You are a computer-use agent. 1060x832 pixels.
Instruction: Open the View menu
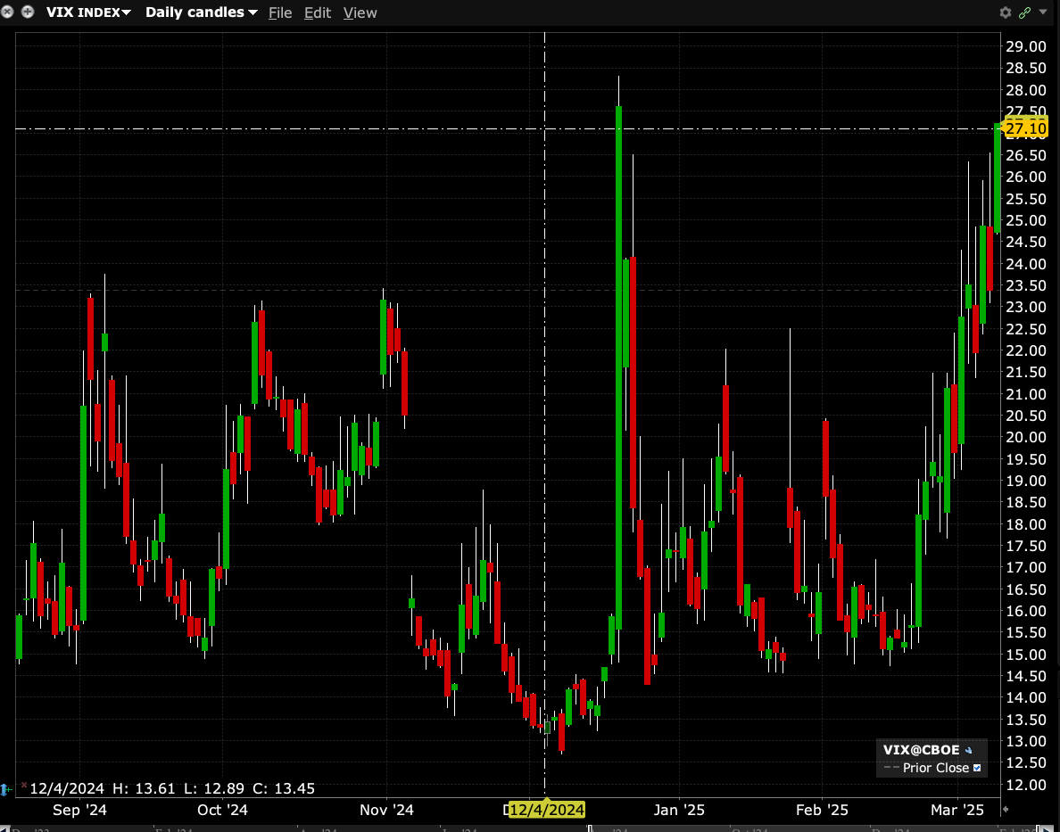(x=360, y=12)
